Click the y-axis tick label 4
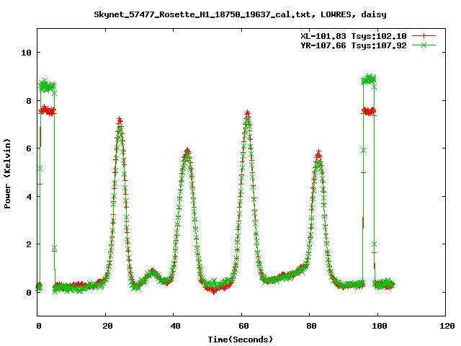Image resolution: width=461 pixels, height=346 pixels. pyautogui.click(x=29, y=197)
